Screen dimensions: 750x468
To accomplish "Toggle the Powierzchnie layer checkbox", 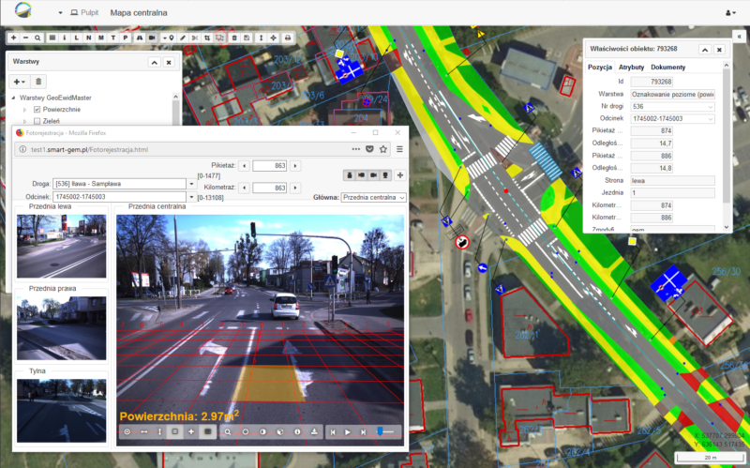I will click(37, 110).
